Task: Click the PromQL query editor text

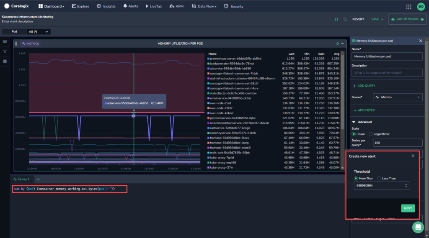Action: tap(64, 189)
